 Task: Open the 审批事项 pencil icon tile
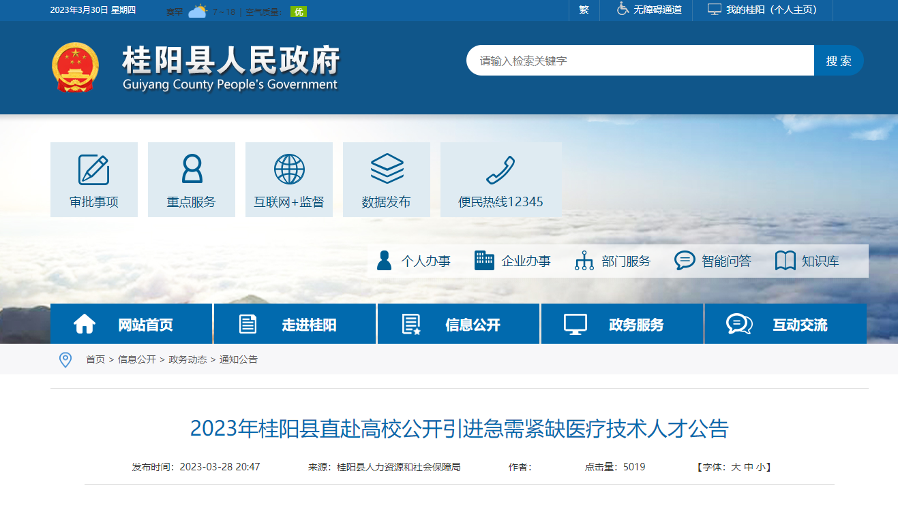click(93, 170)
